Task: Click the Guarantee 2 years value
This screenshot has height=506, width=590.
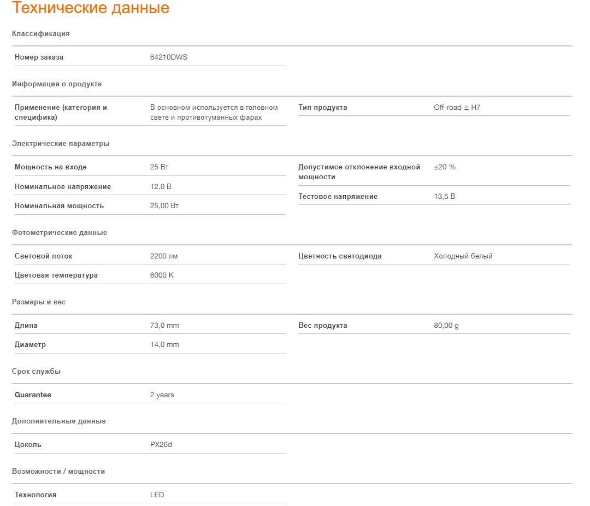Action: click(x=162, y=395)
